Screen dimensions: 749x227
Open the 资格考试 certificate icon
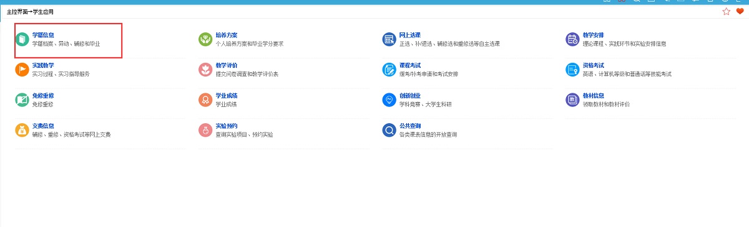(572, 70)
